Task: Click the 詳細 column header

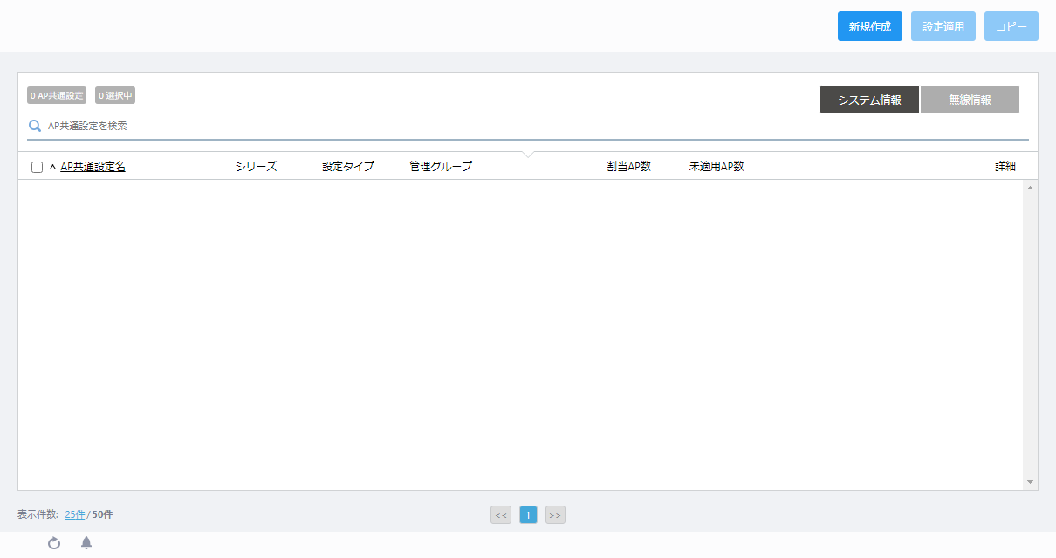Action: pos(1005,166)
